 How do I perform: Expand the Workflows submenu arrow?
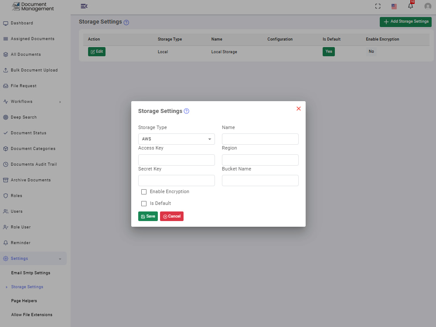[x=60, y=102]
